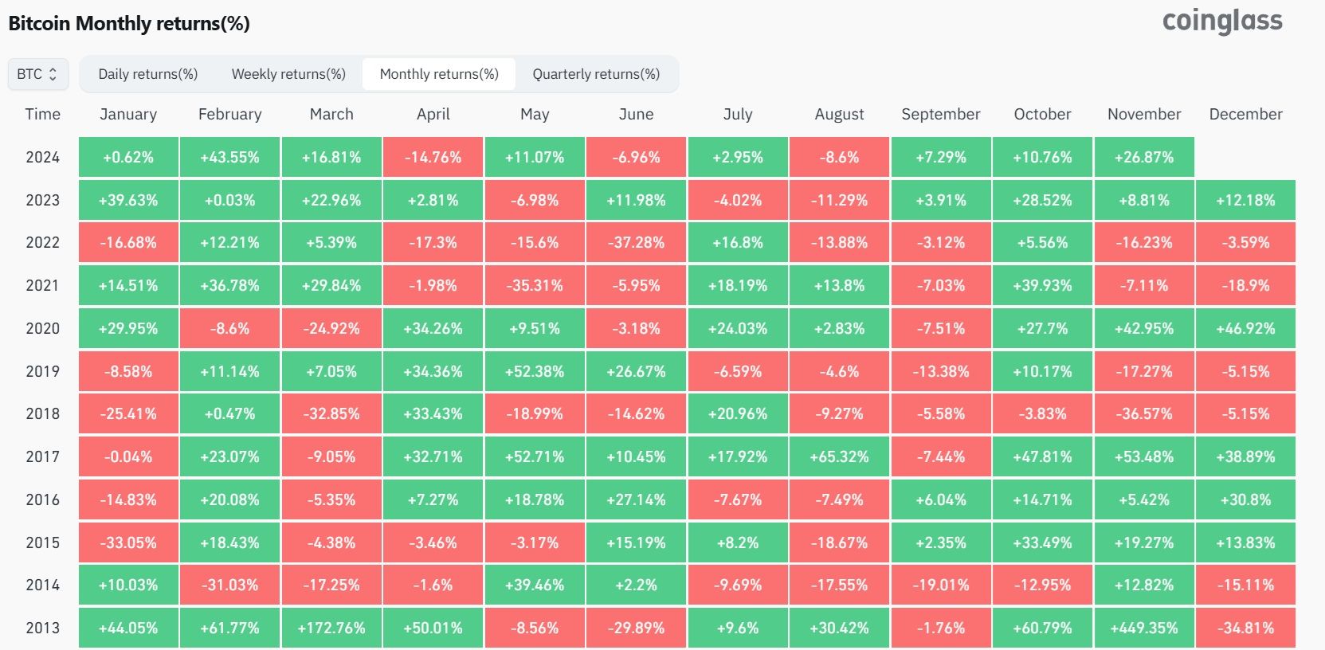
Task: Open the BTC coin selector dropdown
Action: pos(37,74)
